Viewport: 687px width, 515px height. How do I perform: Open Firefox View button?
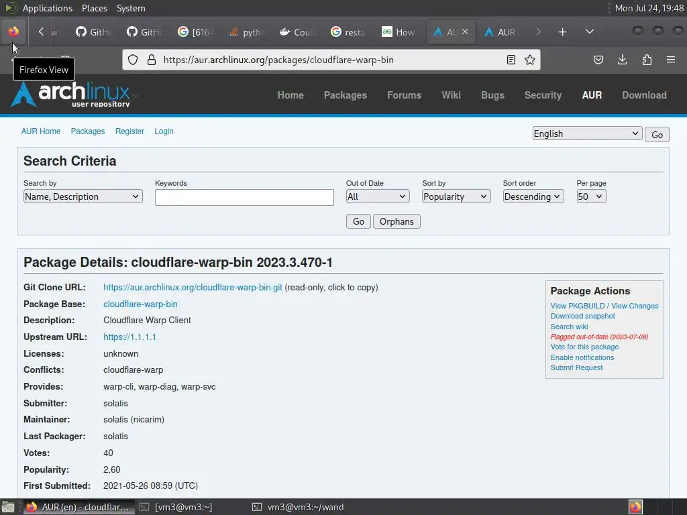coord(13,32)
